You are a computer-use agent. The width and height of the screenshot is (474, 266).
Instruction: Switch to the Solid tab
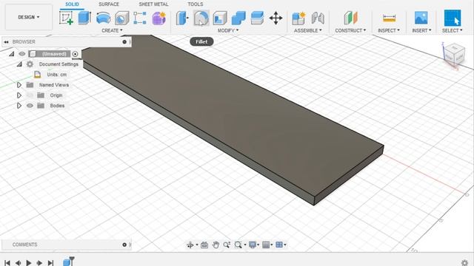point(72,4)
